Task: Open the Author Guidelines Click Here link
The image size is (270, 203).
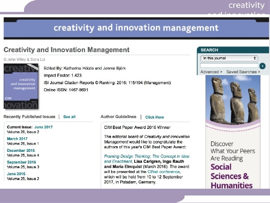Action: (154, 117)
